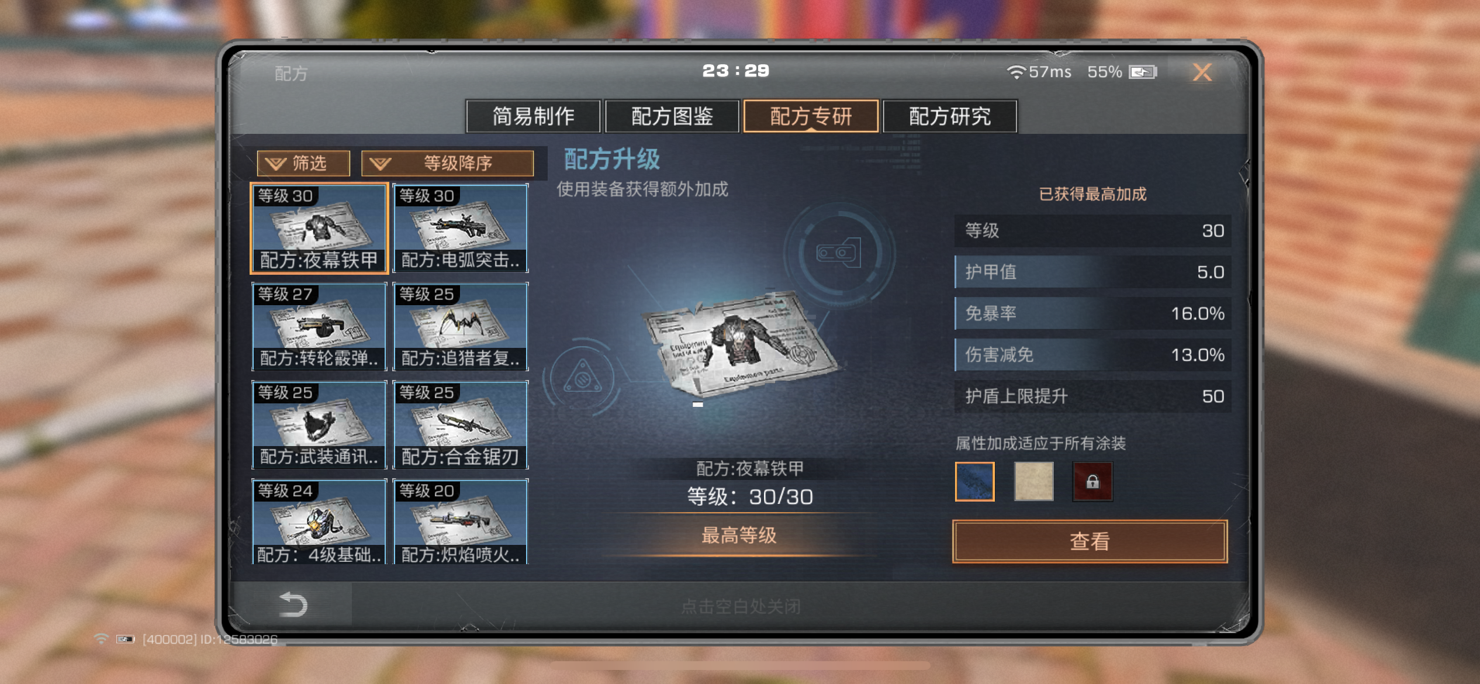
Task: Select the 转轮霰弹 shotgun recipe icon
Action: click(x=319, y=326)
